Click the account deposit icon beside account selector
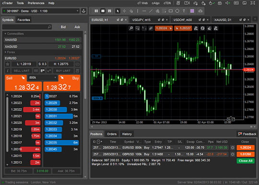Image resolution: width=259 pixels, height=185 pixels. coord(83,11)
